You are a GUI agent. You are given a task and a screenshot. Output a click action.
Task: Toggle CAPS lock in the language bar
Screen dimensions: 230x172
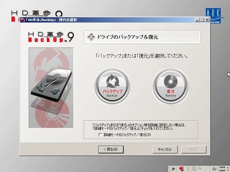click(222, 168)
